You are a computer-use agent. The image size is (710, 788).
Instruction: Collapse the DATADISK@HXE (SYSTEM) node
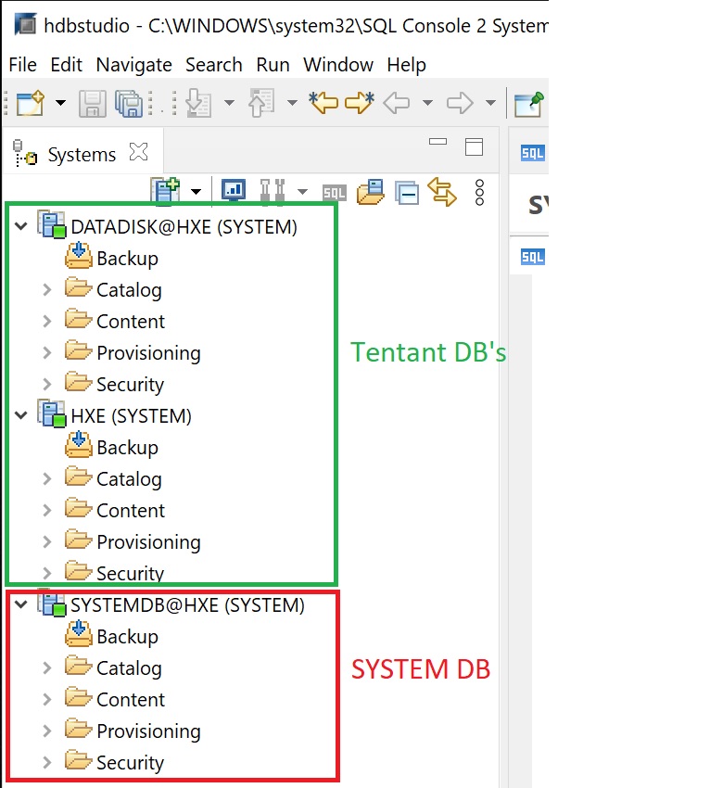coord(21,227)
